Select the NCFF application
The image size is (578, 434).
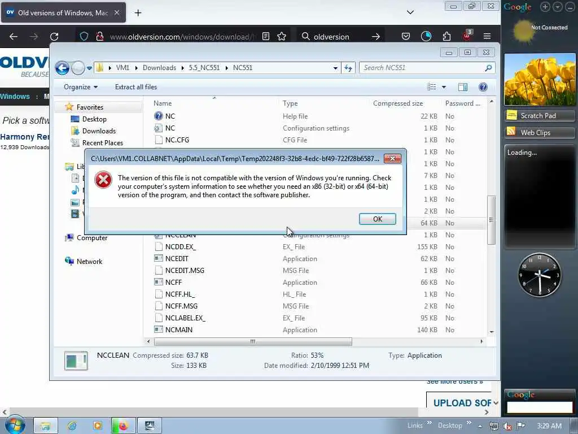click(x=173, y=283)
